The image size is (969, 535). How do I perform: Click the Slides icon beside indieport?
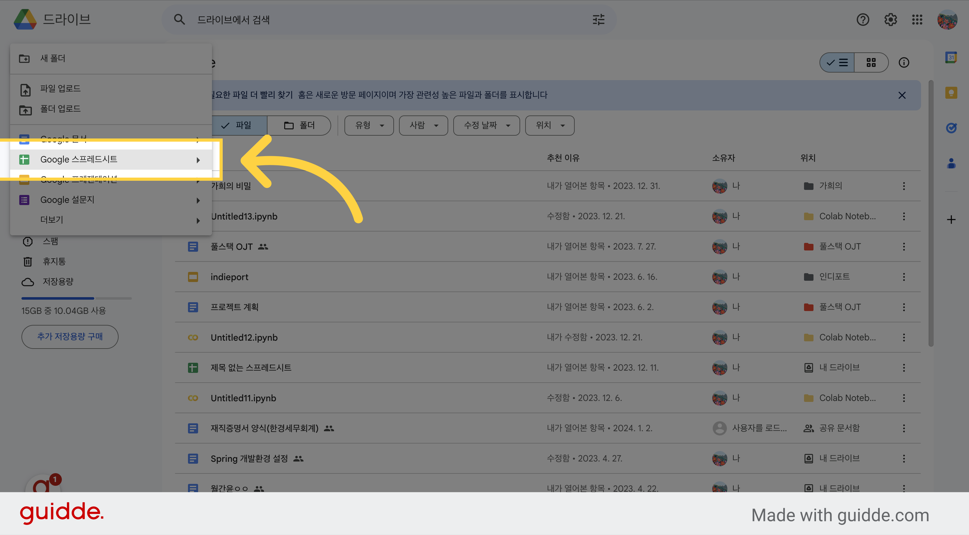point(193,277)
